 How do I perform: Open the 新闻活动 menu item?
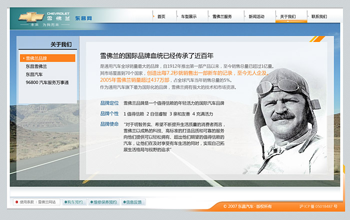coord(256,16)
